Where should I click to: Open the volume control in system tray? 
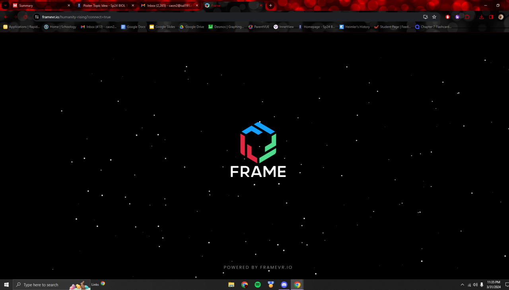pos(475,284)
